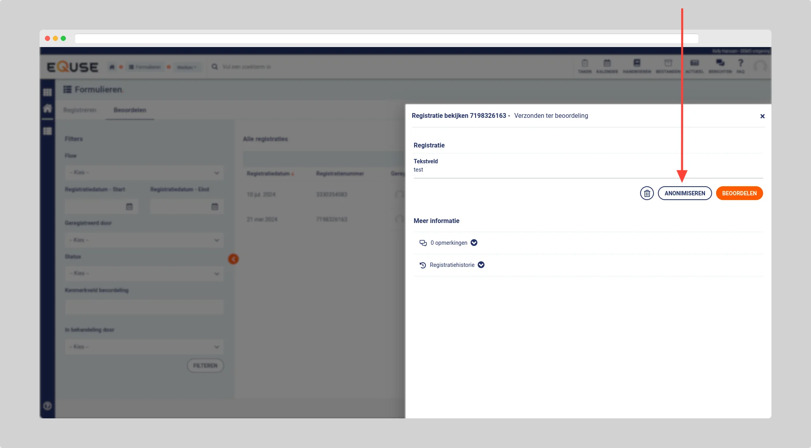Click the Kenmerkveld beoordeling input field

pyautogui.click(x=144, y=307)
